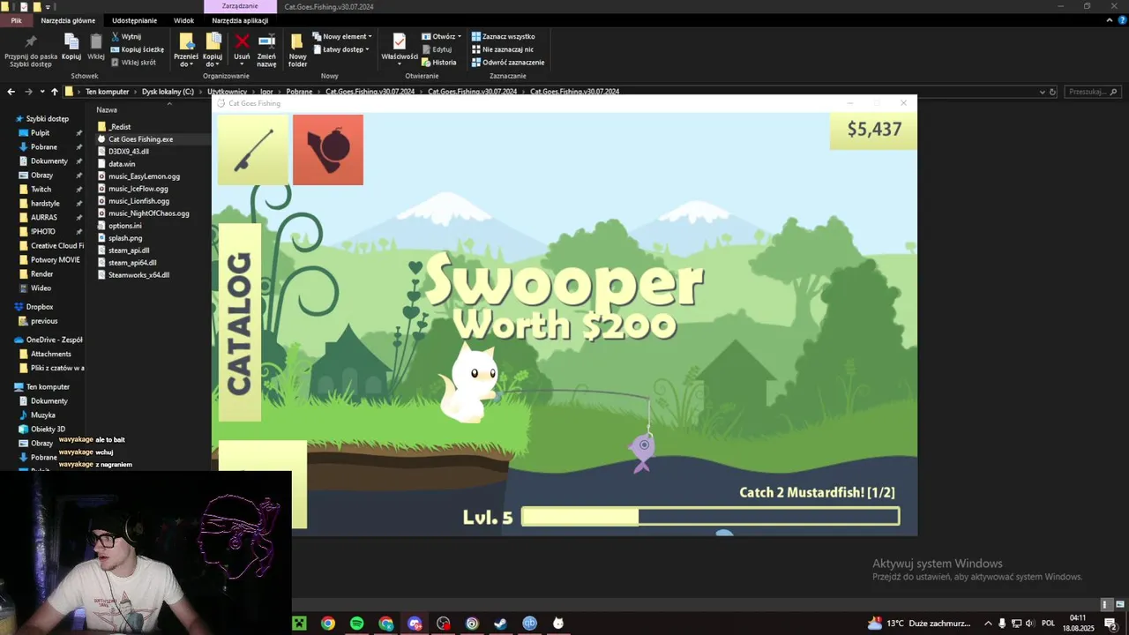Click Historia in the ribbon
The width and height of the screenshot is (1129, 635).
click(439, 63)
